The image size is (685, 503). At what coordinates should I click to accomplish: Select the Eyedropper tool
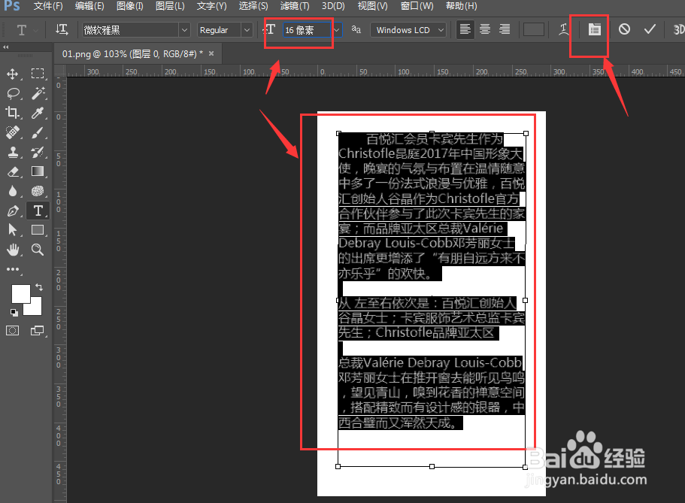(x=38, y=113)
